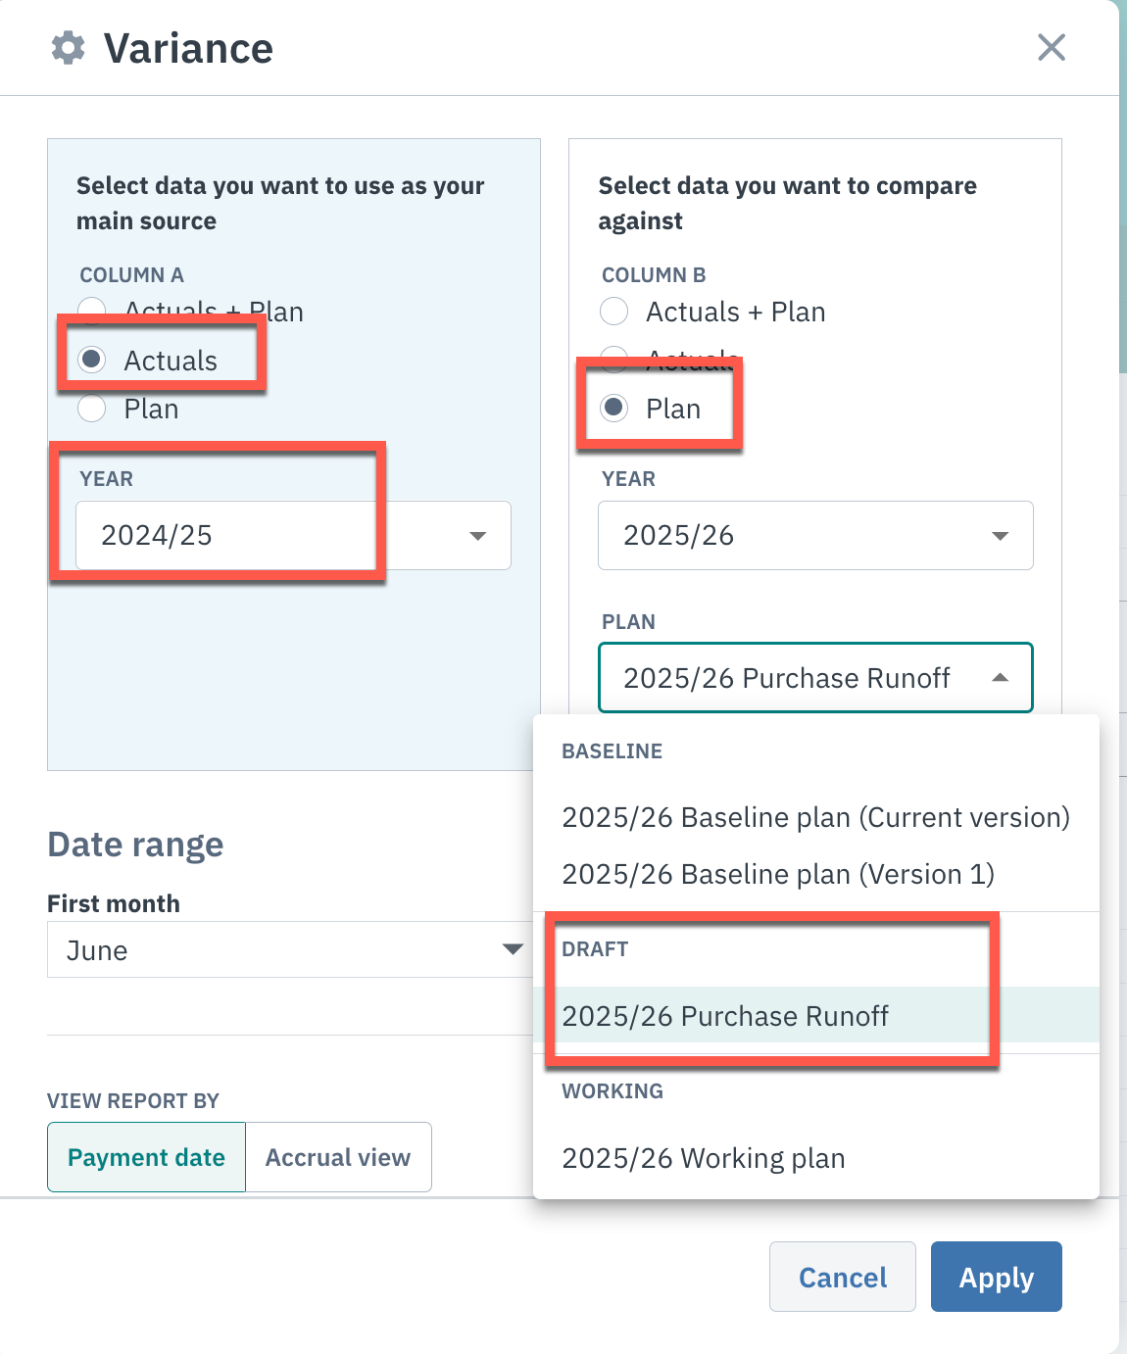The height and width of the screenshot is (1354, 1127).
Task: Click the 2024/25 year field
Action: pyautogui.click(x=293, y=535)
